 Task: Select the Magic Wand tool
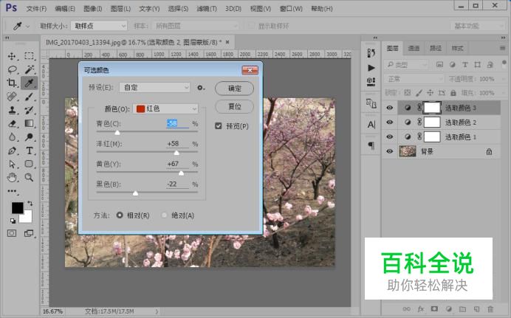(x=29, y=69)
